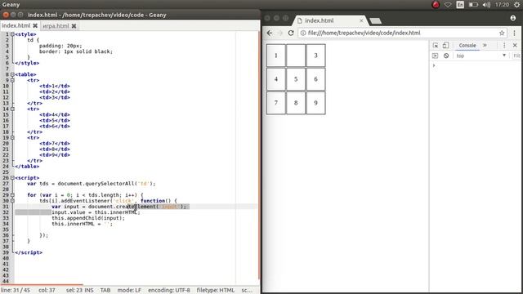Screen dimensions: 523x294
Task: Open the red recorder tray icon
Action: tap(436, 5)
